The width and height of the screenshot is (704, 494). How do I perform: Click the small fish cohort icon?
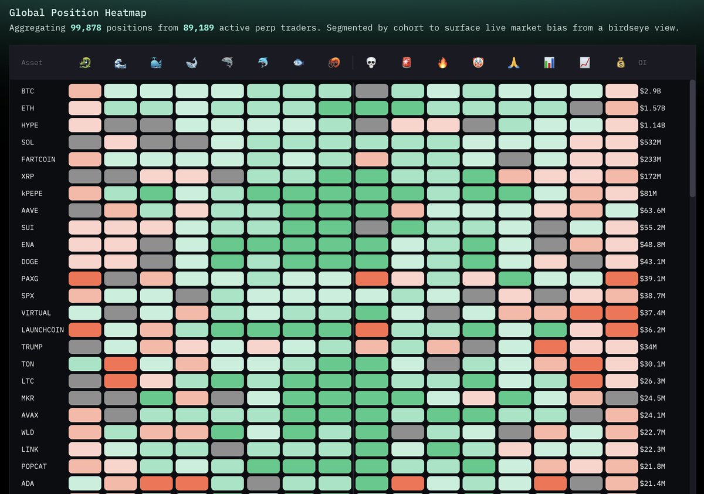tap(299, 62)
